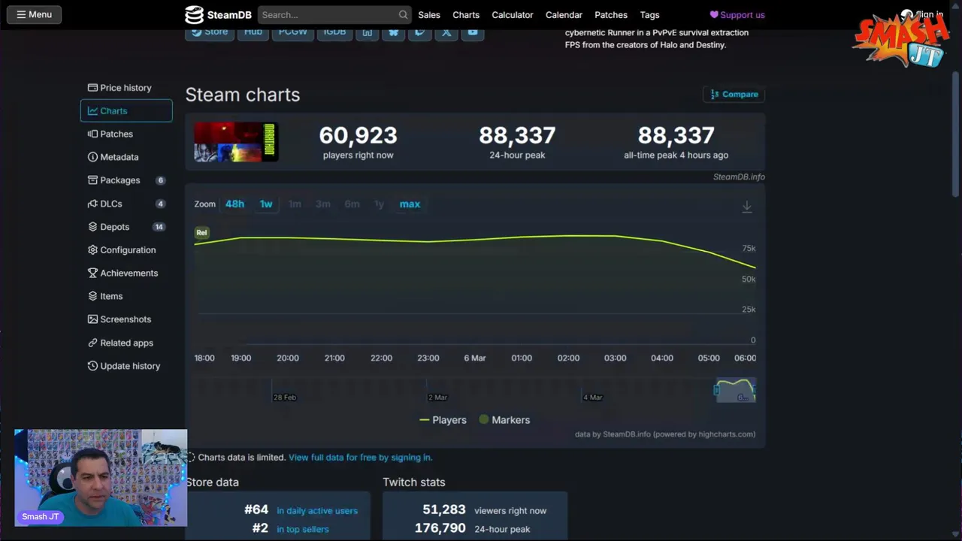Select Patches in the sidebar
Image resolution: width=962 pixels, height=541 pixels.
click(126, 134)
